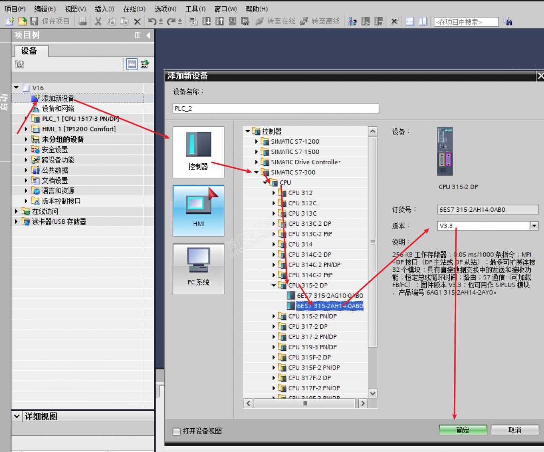This screenshot has width=544, height=452.
Task: Click device tree scroll up arrow
Action: 373,131
